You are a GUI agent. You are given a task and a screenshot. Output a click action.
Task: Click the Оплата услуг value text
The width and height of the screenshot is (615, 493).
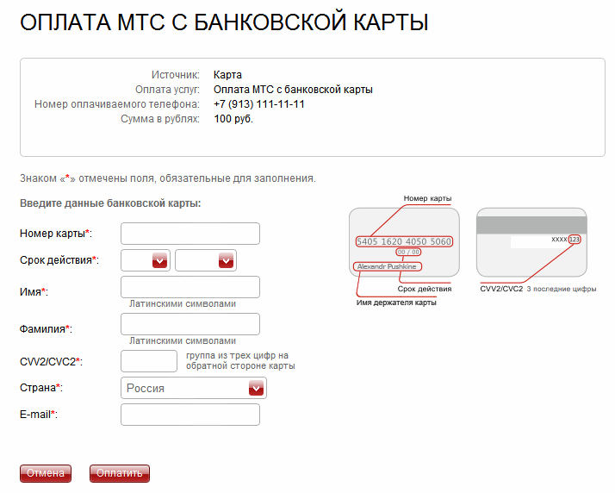tap(293, 90)
